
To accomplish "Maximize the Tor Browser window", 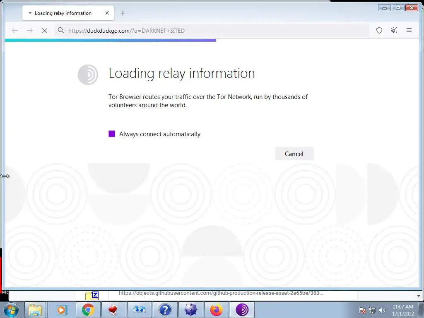I will point(398,7).
